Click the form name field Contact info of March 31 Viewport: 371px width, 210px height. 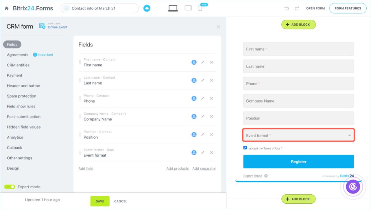click(x=100, y=8)
